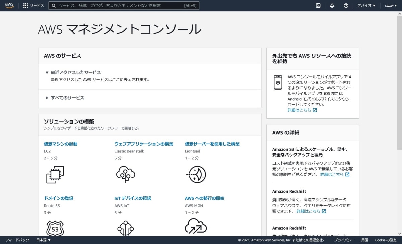Click the search magnifier icon
This screenshot has width=402, height=244.
(54, 6)
